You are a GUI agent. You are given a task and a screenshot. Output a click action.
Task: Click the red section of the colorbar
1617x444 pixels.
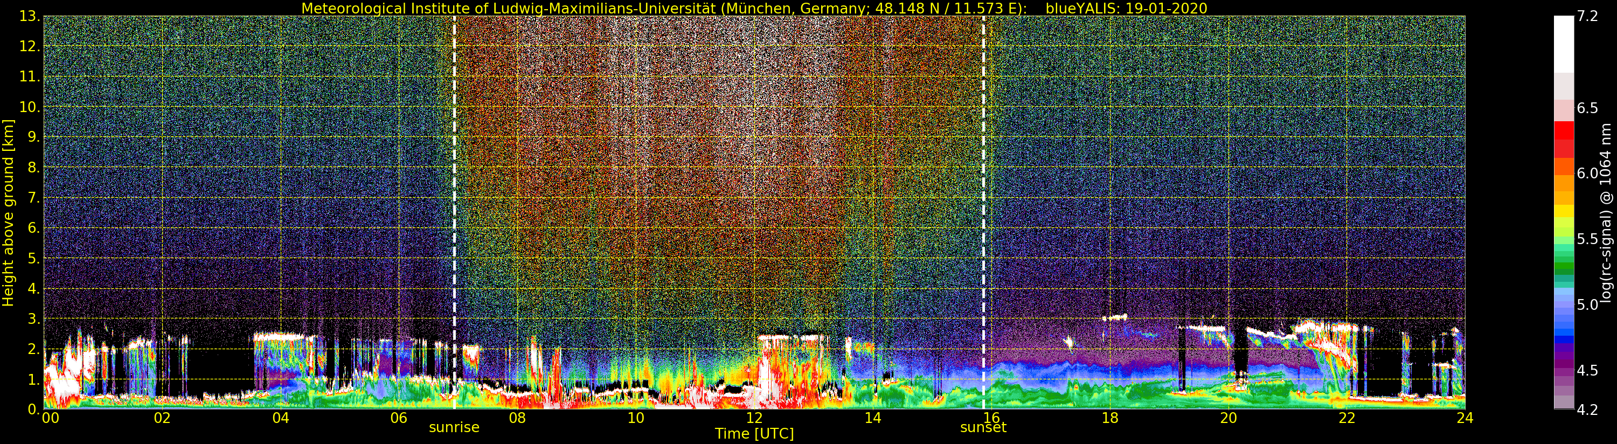pyautogui.click(x=1564, y=139)
